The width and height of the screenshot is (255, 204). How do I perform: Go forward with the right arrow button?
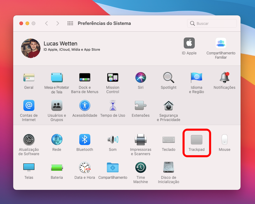pyautogui.click(x=58, y=24)
